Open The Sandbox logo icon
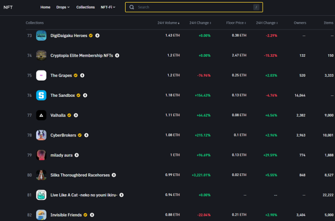 [x=41, y=95]
